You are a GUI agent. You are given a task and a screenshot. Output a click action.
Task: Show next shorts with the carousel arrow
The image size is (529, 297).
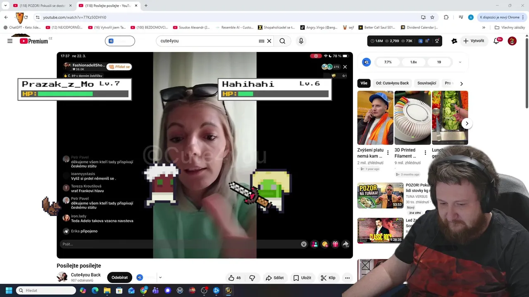coord(467,123)
